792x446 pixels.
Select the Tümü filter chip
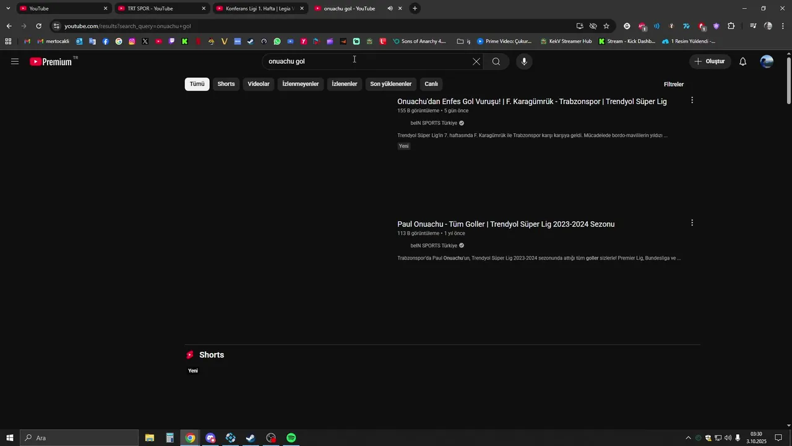pyautogui.click(x=197, y=84)
